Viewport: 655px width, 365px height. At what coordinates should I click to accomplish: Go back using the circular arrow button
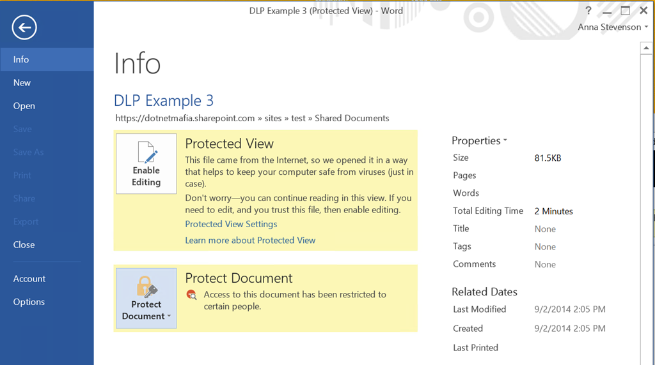coord(24,27)
